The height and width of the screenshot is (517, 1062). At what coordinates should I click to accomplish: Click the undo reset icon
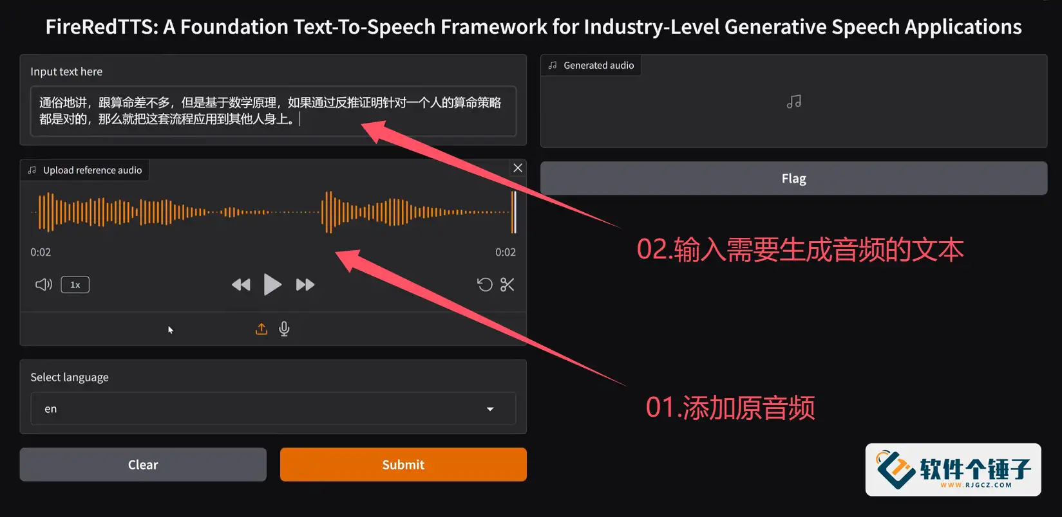pos(484,284)
